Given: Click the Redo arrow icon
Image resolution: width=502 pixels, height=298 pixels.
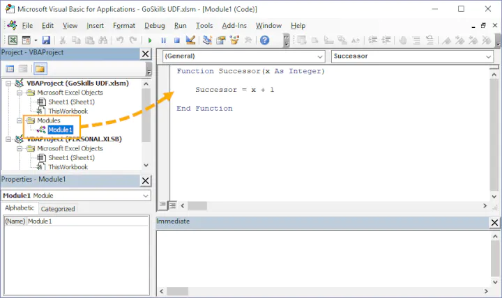Looking at the screenshot, I should (x=133, y=40).
